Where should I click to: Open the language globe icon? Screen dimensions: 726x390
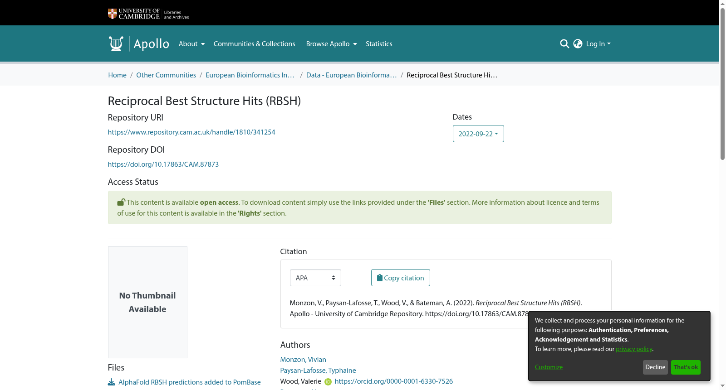pos(578,44)
